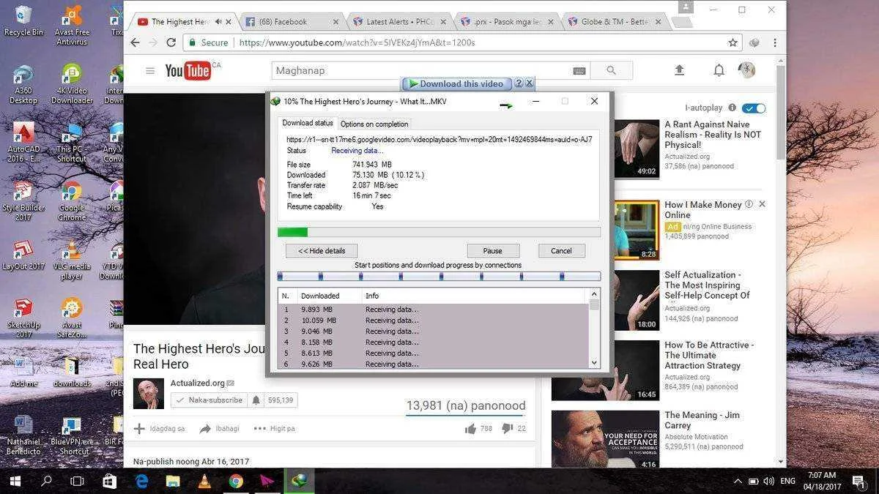Click the Download this video button
The image size is (879, 494).
pos(457,83)
